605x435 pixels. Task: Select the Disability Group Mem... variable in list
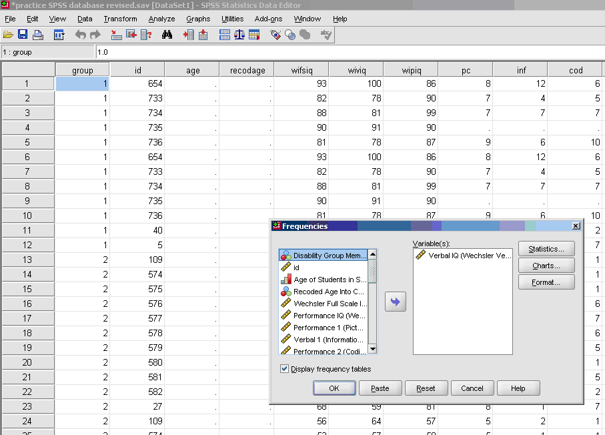click(324, 255)
